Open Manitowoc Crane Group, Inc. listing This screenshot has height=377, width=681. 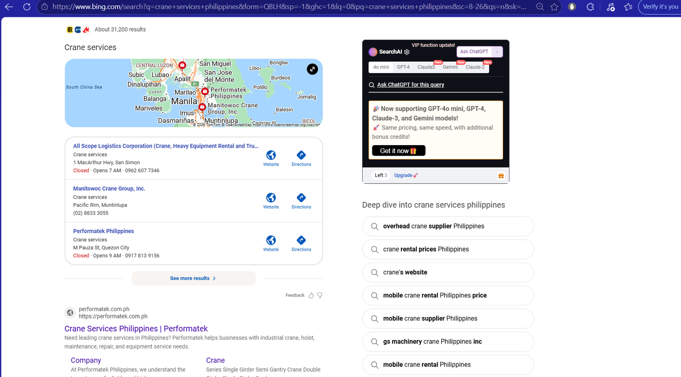pyautogui.click(x=109, y=188)
